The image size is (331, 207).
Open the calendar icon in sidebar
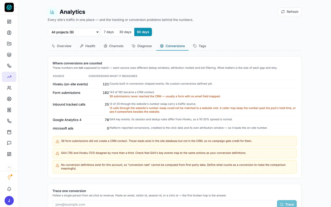9,132
